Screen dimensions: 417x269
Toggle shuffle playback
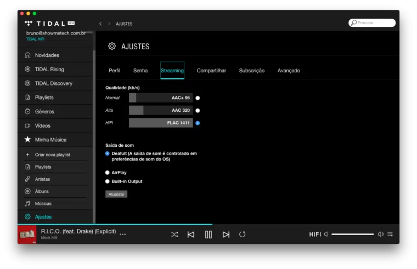174,234
